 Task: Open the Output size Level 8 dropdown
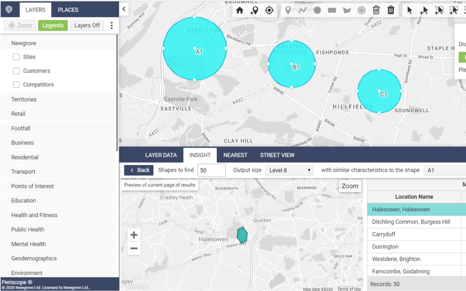(289, 170)
